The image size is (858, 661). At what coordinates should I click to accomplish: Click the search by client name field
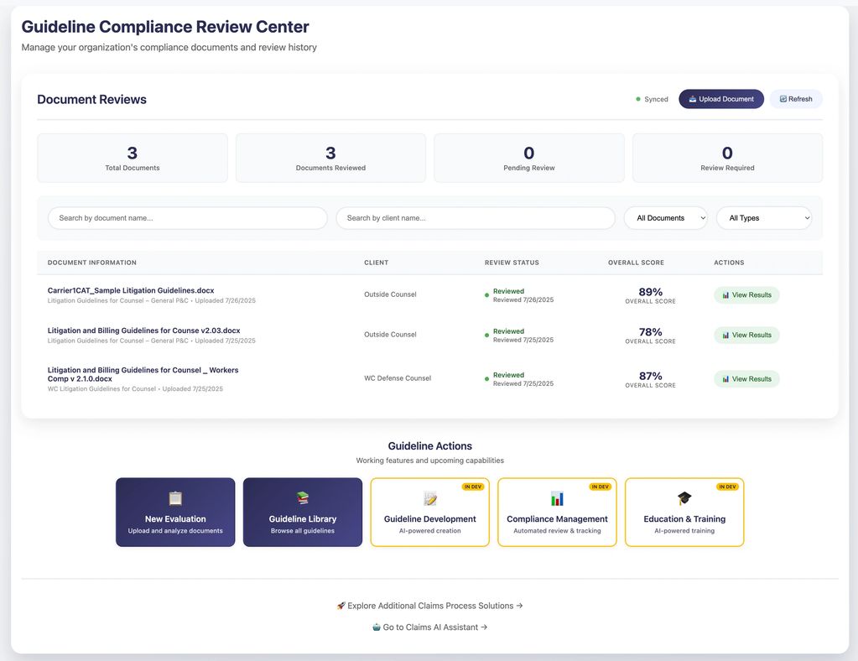[476, 218]
